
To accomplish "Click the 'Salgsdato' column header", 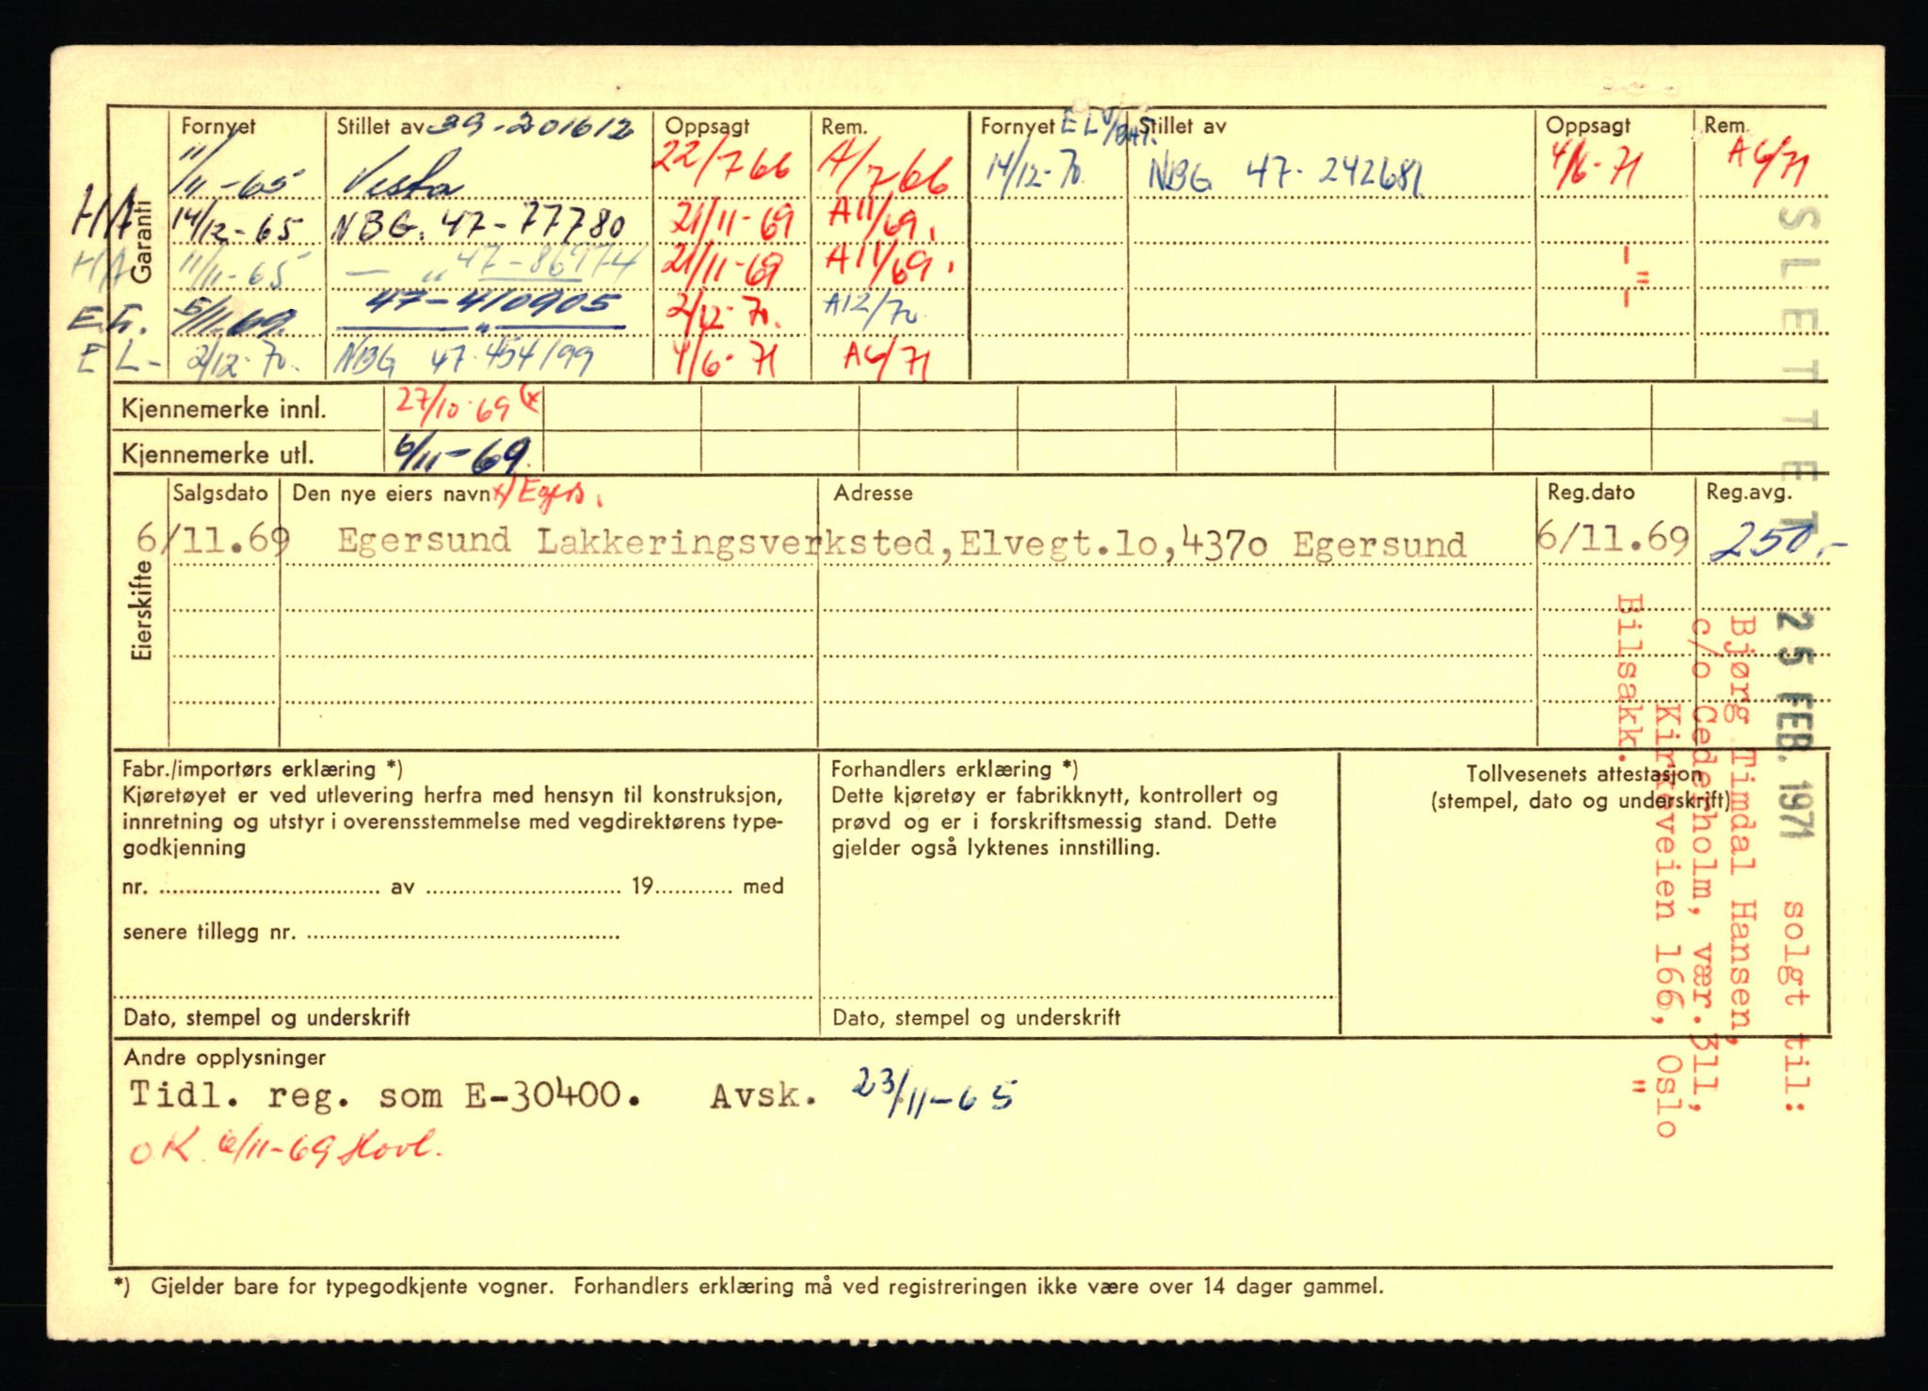I will [220, 493].
